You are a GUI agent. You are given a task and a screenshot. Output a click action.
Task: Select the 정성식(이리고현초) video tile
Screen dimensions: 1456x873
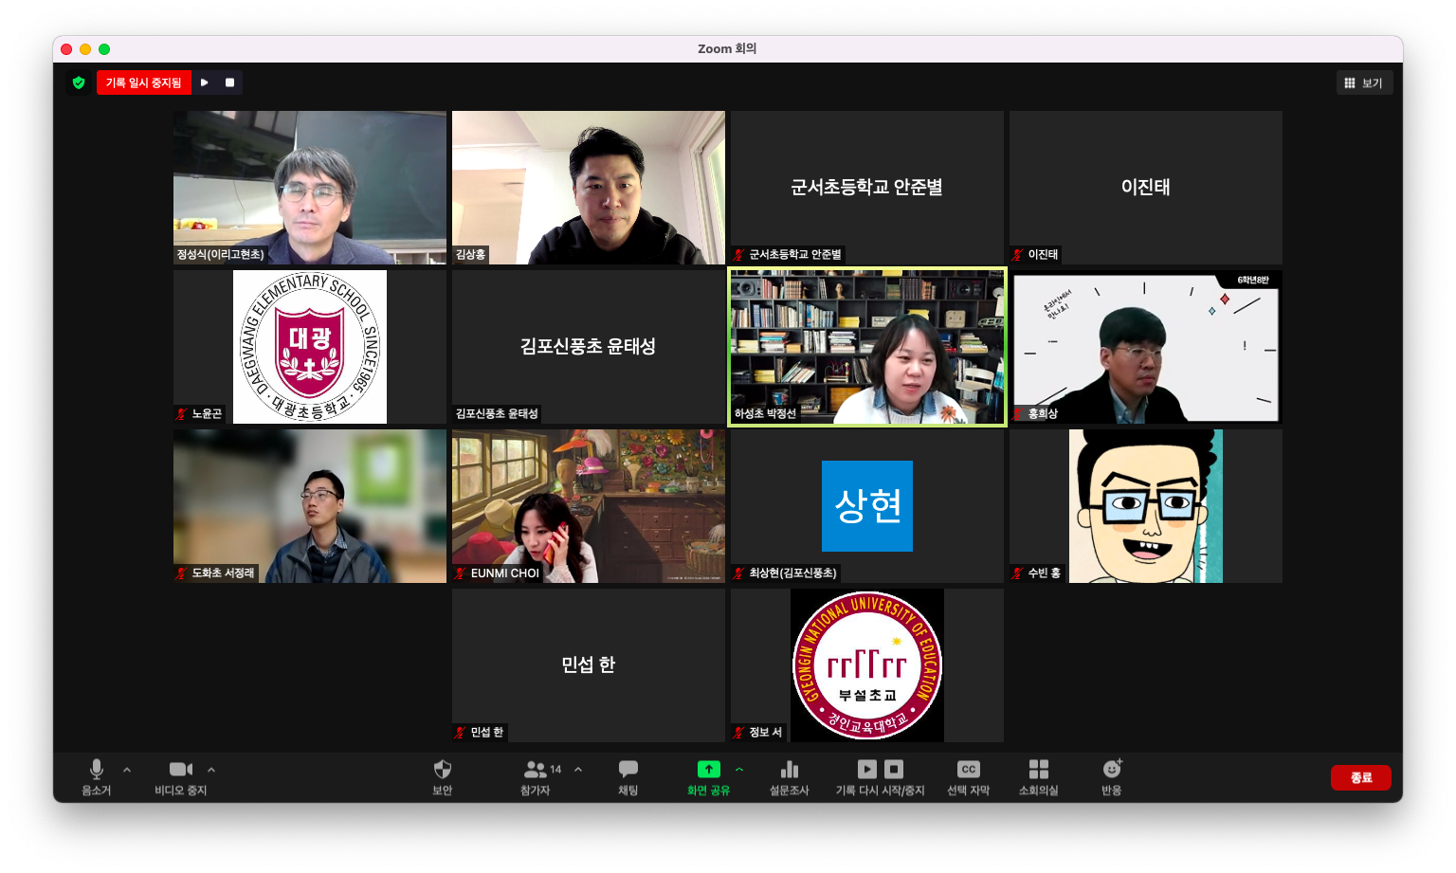click(310, 188)
